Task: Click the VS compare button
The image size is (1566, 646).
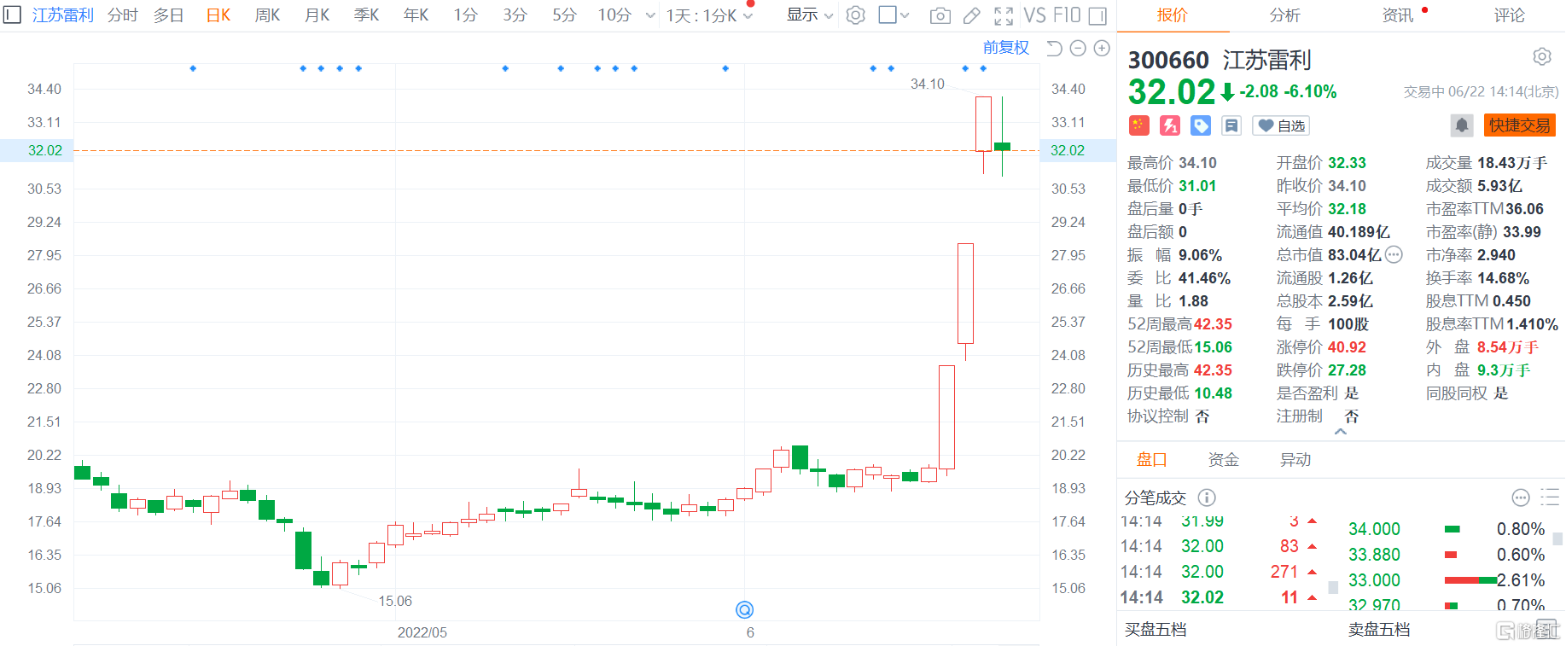Action: click(1034, 15)
